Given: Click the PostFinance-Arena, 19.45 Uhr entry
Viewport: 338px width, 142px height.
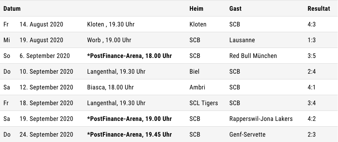Looking at the screenshot, I should (x=129, y=134).
